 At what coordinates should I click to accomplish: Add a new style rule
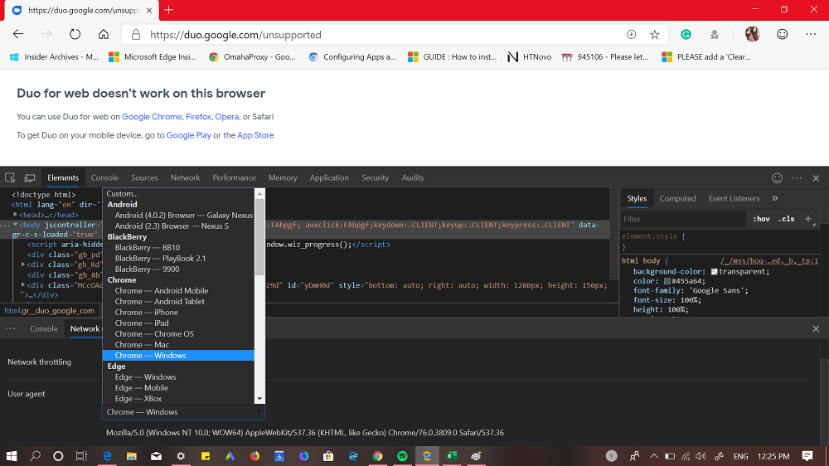coord(807,219)
